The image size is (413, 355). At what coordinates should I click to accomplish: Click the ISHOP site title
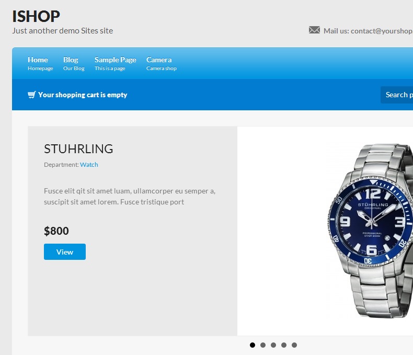tap(36, 16)
